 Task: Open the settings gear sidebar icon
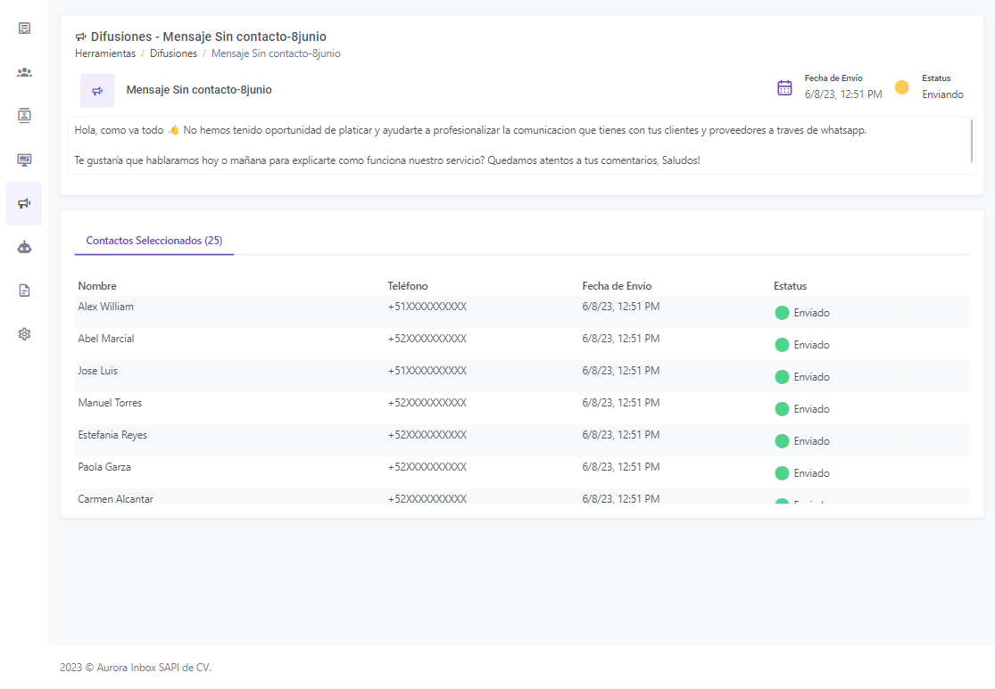click(24, 333)
